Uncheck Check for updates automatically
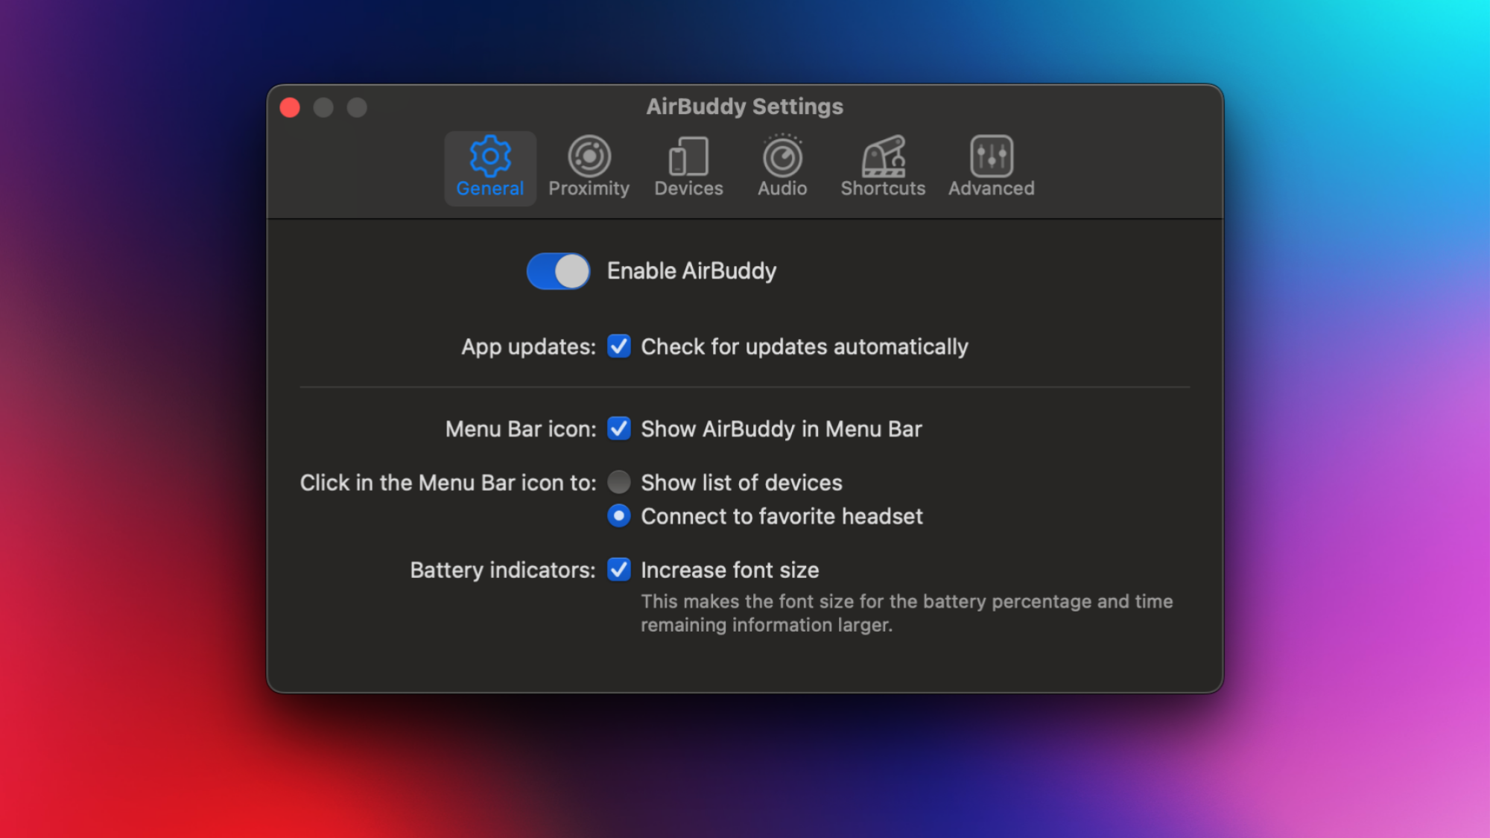 pyautogui.click(x=618, y=347)
